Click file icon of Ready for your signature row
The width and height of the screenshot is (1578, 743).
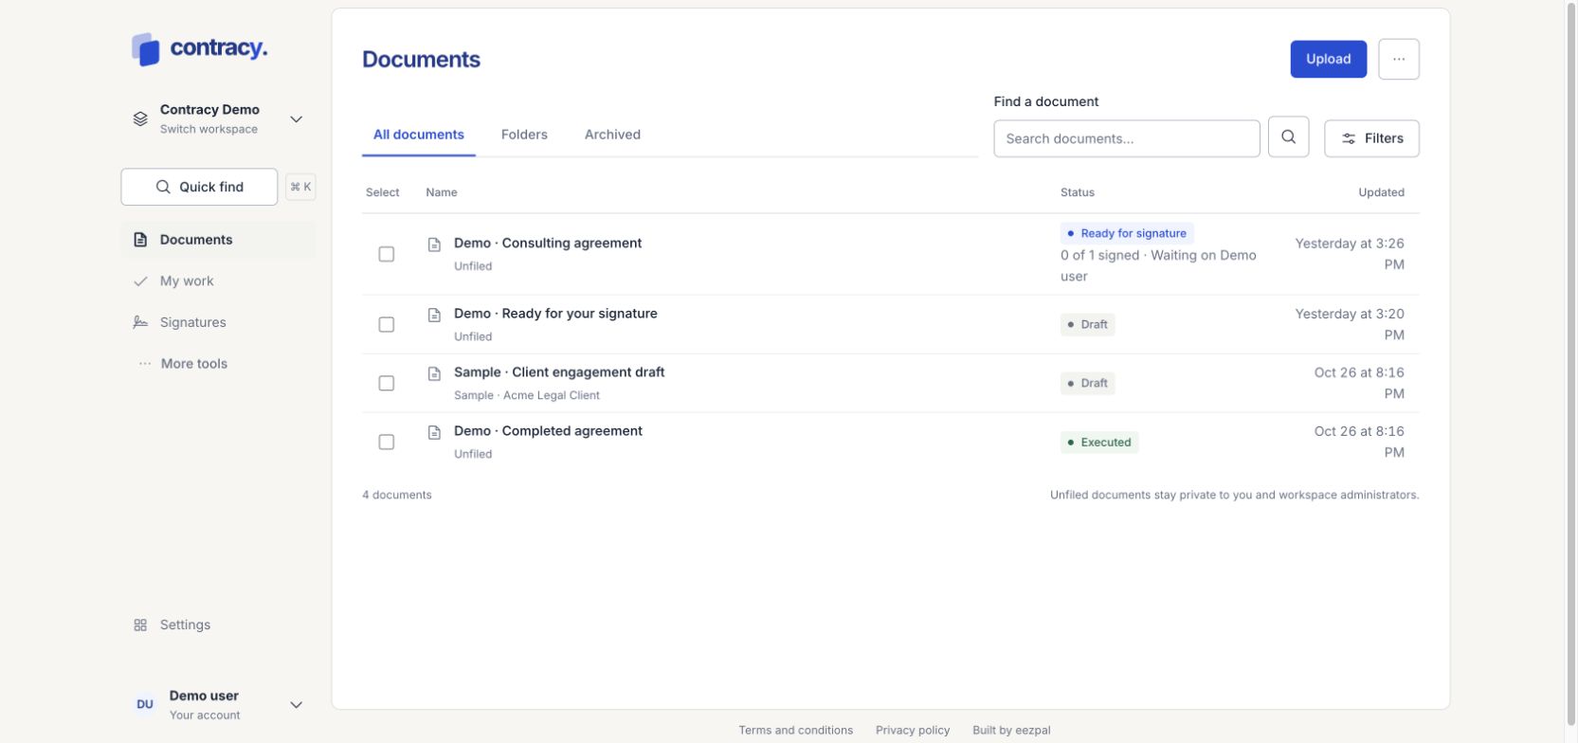coord(434,315)
